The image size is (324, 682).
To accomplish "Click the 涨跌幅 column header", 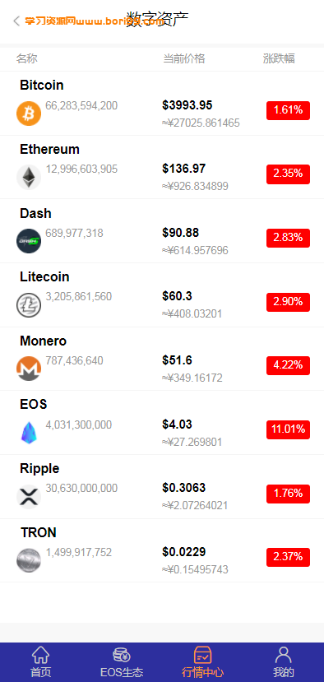I will point(279,58).
